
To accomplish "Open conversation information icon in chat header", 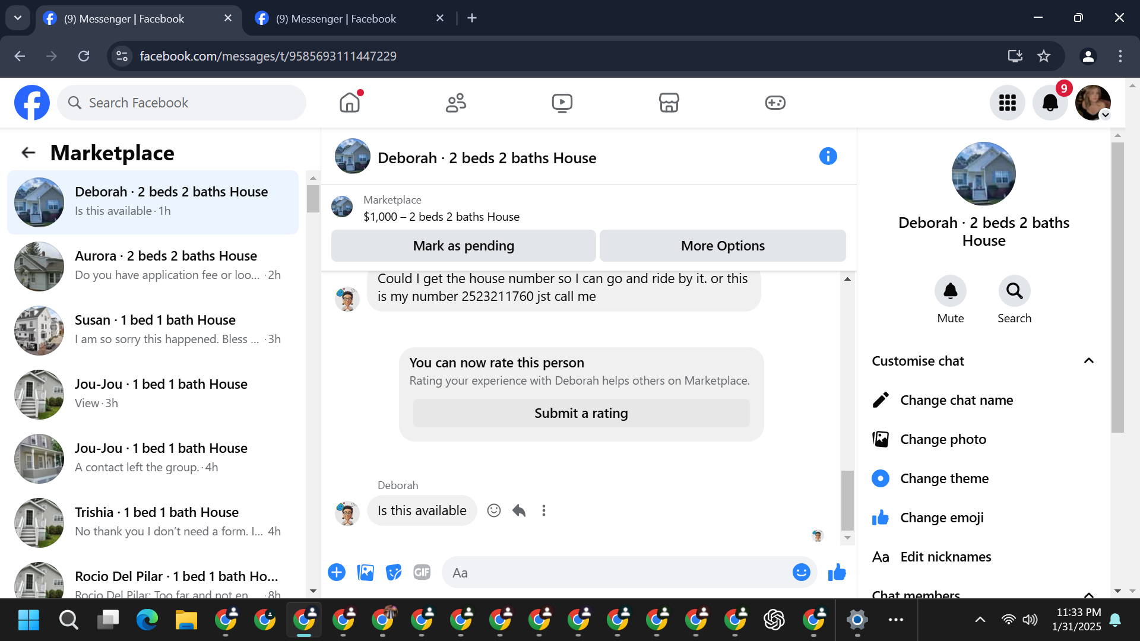I will 828,156.
